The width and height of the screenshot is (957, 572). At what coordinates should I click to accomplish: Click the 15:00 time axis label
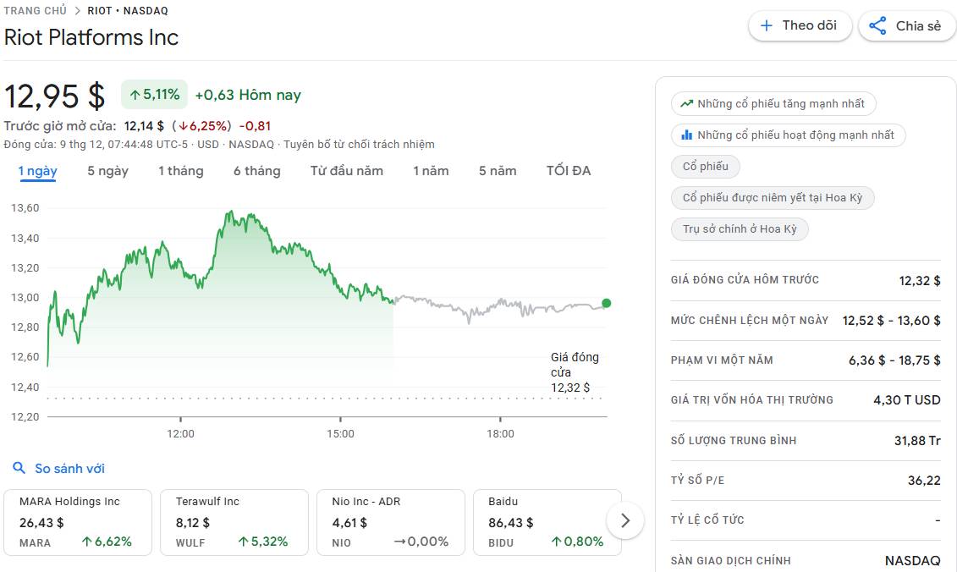pos(340,433)
